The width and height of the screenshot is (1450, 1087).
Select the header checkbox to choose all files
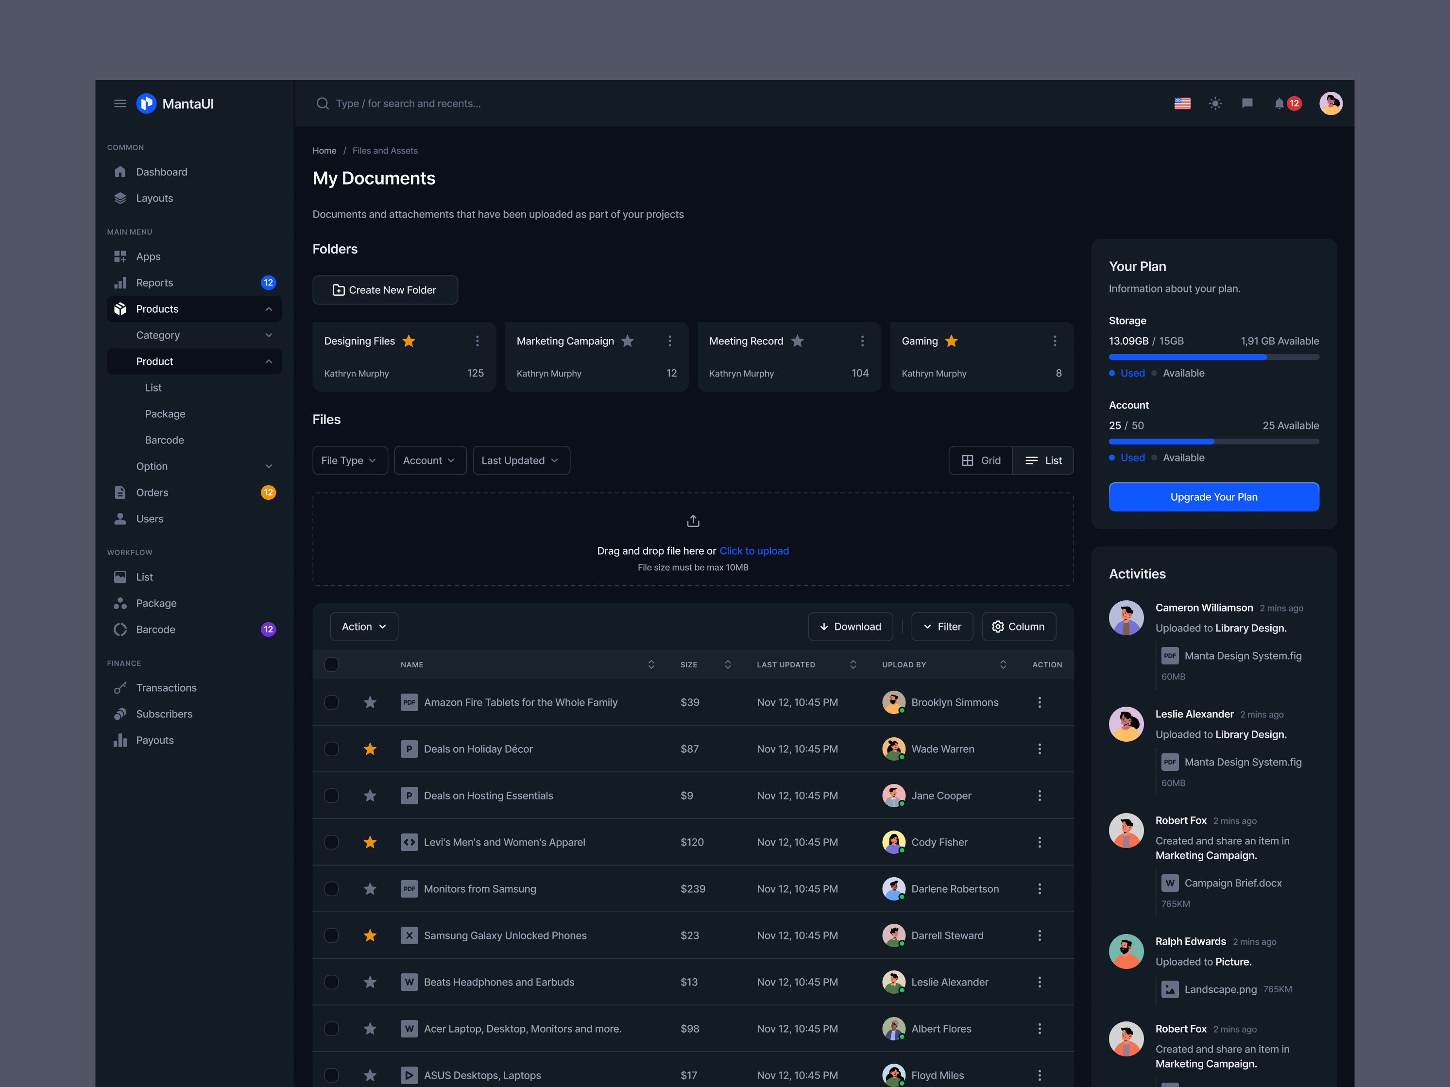(332, 664)
